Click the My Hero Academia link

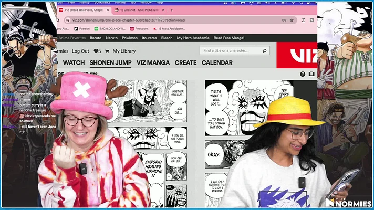coord(193,38)
